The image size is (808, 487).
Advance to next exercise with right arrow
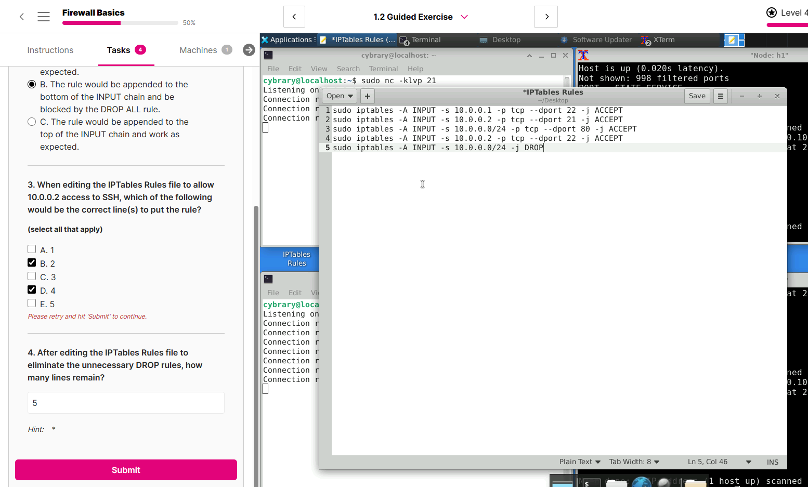(x=546, y=17)
